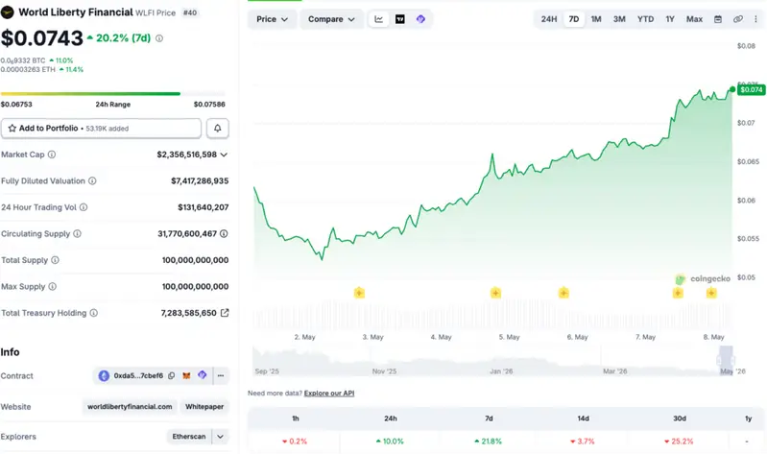The width and height of the screenshot is (767, 454).
Task: Click info icon beside 31,770,600,467 value
Action: point(224,234)
